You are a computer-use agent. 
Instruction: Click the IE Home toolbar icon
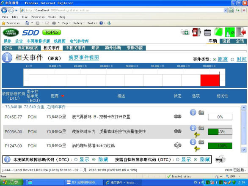tap(27, 23)
